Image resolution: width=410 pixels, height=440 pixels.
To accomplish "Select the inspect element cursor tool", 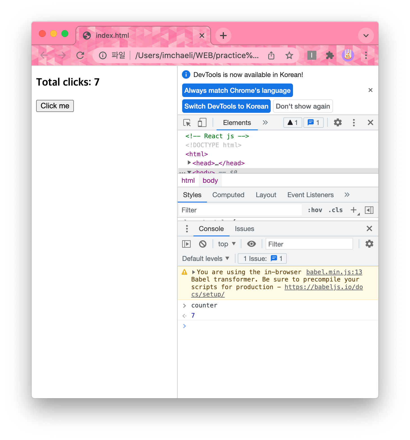I will tap(187, 123).
